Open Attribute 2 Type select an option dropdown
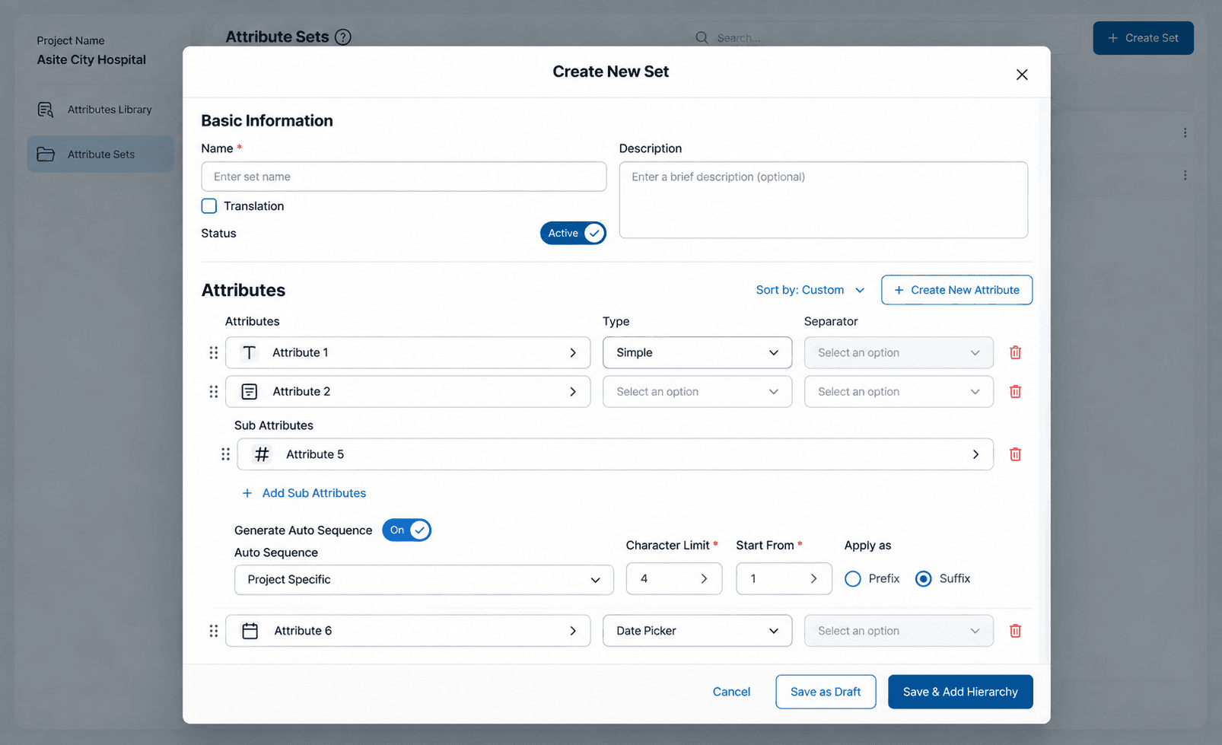 click(x=697, y=391)
